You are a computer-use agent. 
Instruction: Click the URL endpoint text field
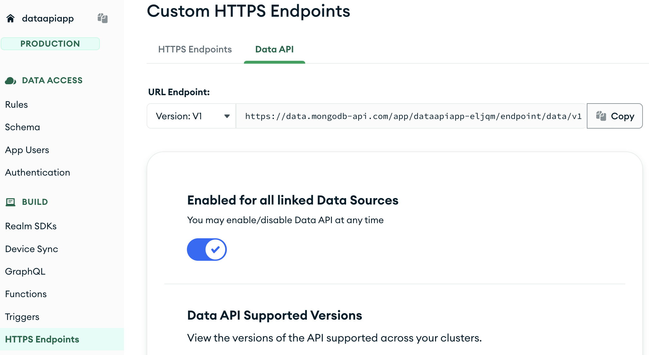(x=411, y=116)
